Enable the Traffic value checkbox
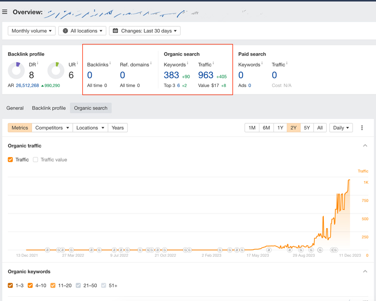 (36, 159)
